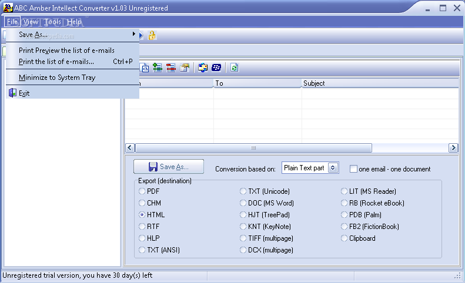This screenshot has height=283, width=465.
Task: Select PDF export format
Action: tap(142, 191)
